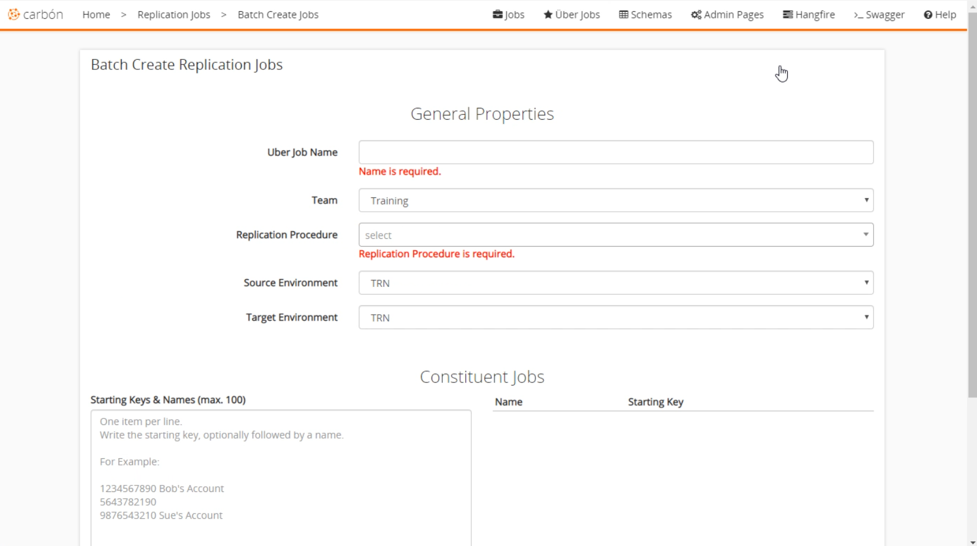977x546 pixels.
Task: Click the General Properties heading
Action: [482, 114]
